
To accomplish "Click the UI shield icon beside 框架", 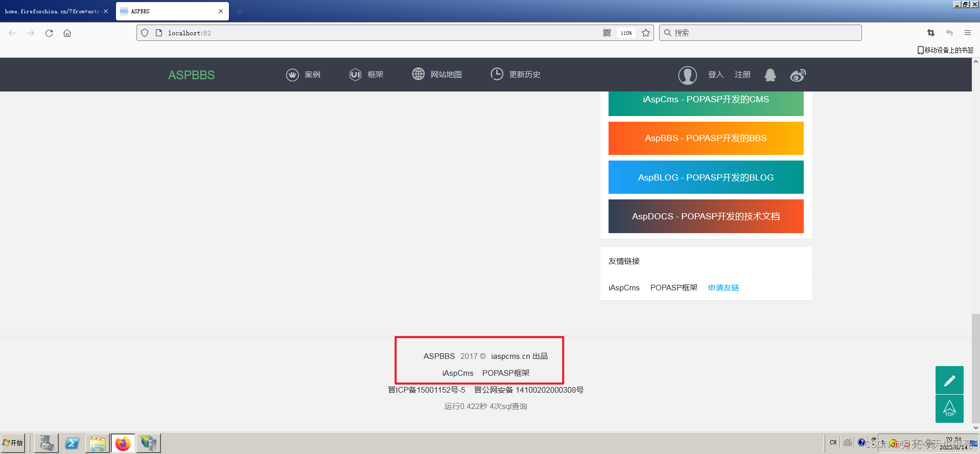I will coord(355,75).
